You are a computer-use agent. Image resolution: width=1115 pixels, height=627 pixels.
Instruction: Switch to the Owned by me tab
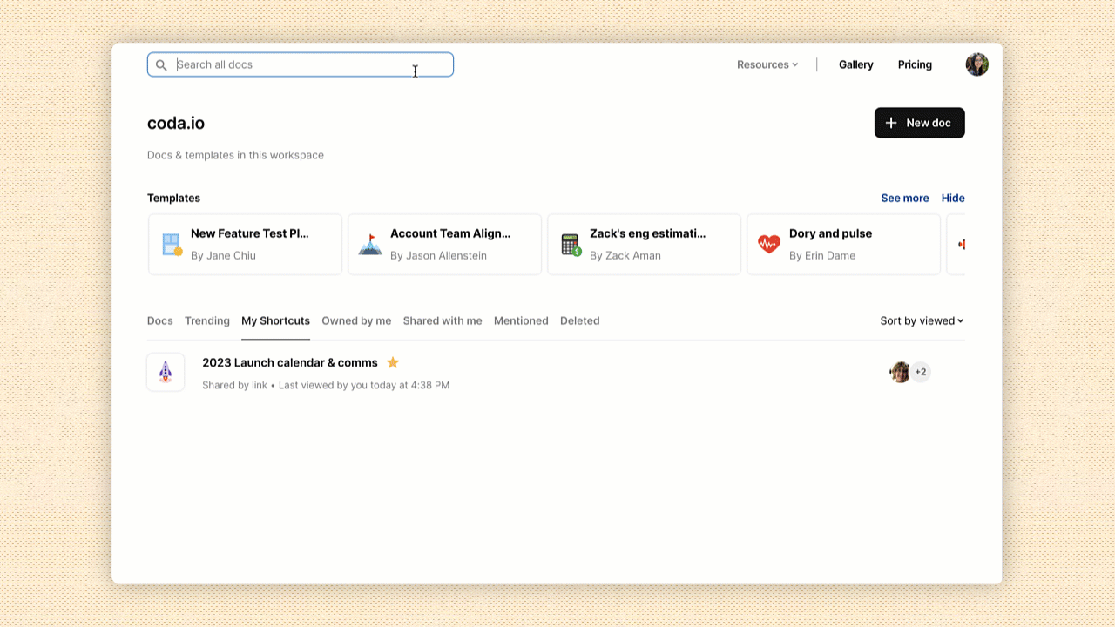coord(356,320)
